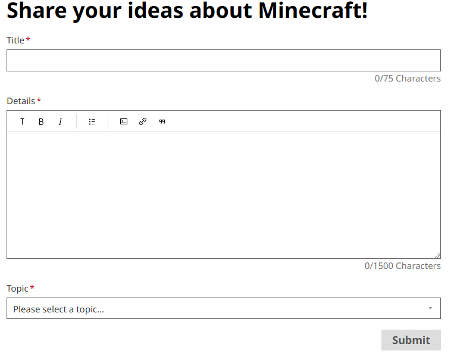Add a hyperlink with the link icon

[x=143, y=121]
